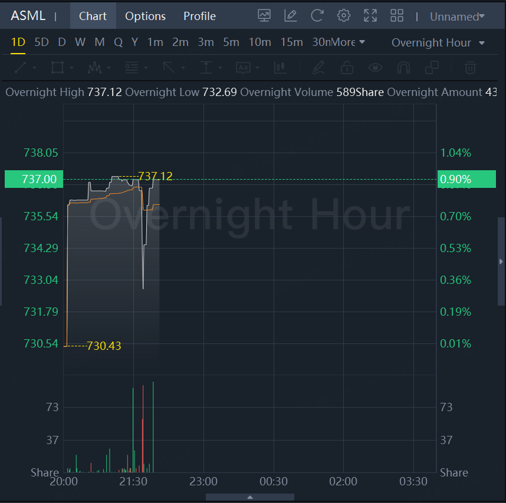Select the 1D timeframe

pos(18,42)
